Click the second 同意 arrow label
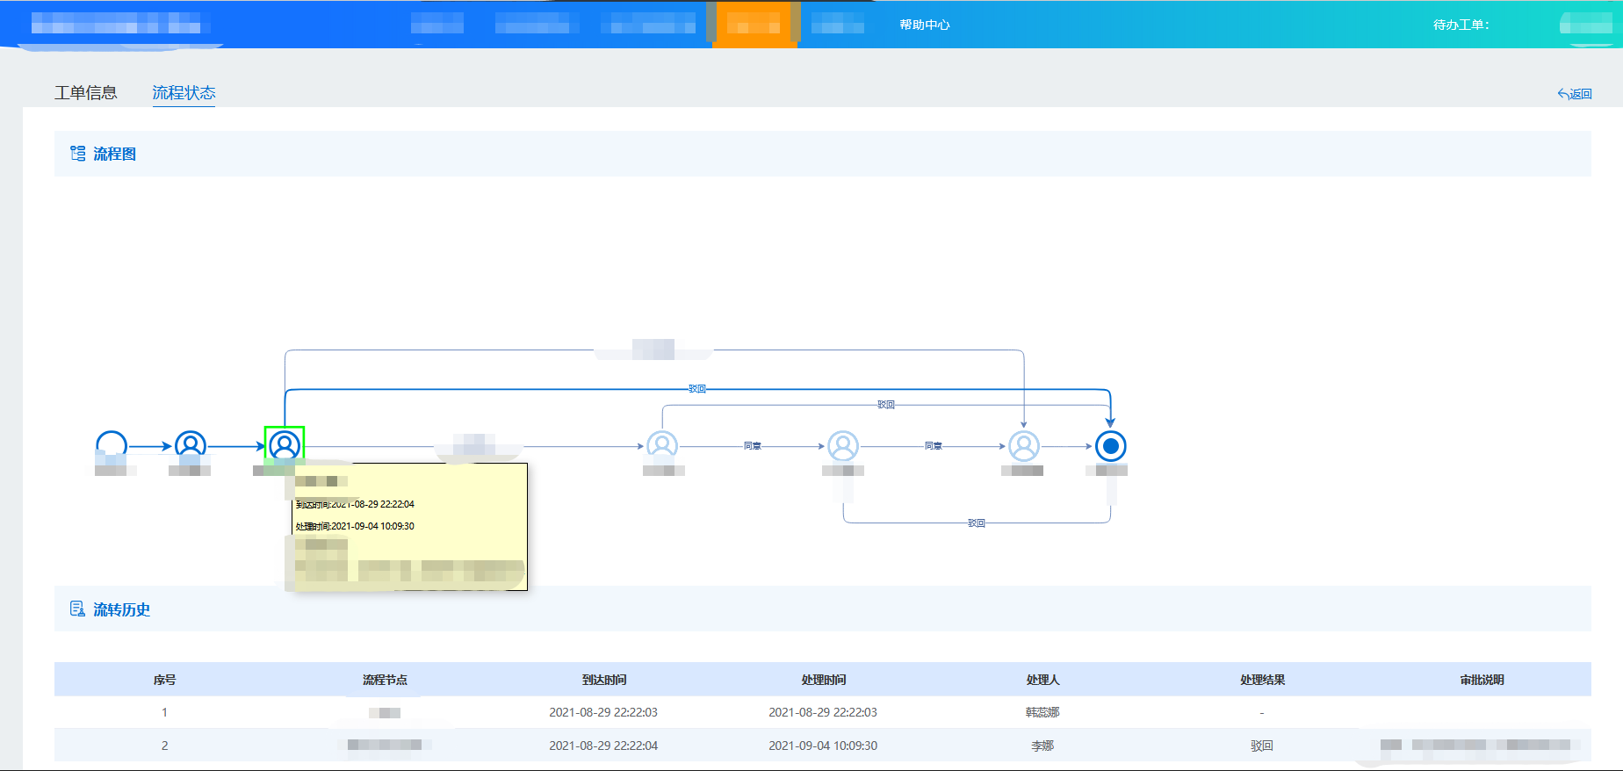This screenshot has height=771, width=1623. (934, 446)
